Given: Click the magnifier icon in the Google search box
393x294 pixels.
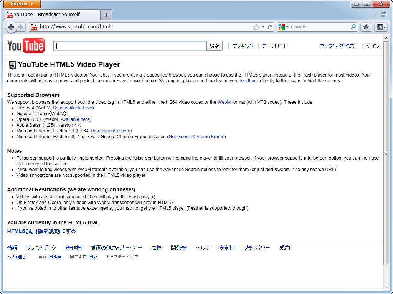Looking at the screenshot, I should pyautogui.click(x=353, y=27).
